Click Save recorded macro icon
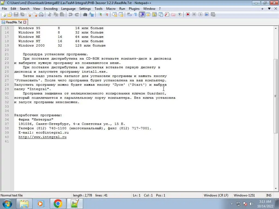Image resolution: width=279 pixels, height=209 pixels. click(x=213, y=15)
